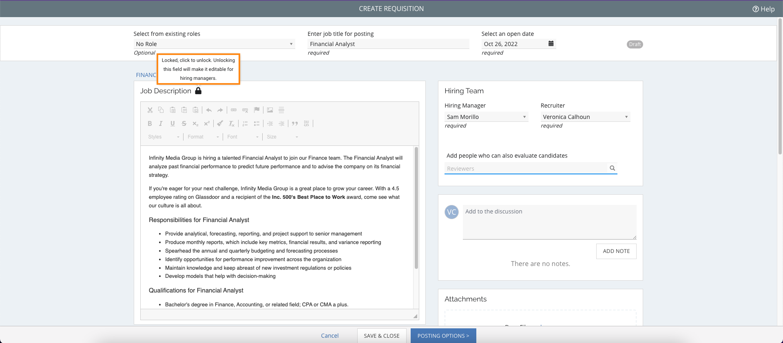The width and height of the screenshot is (783, 343).
Task: Click the editor resize handle in the bottom corner
Action: [415, 316]
